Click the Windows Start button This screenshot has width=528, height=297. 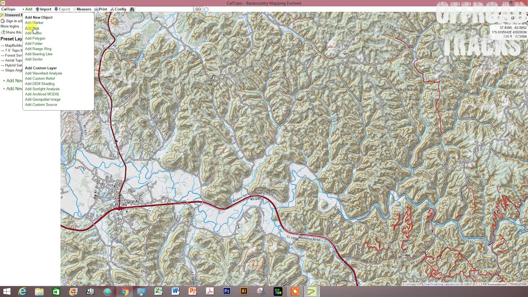point(7,292)
